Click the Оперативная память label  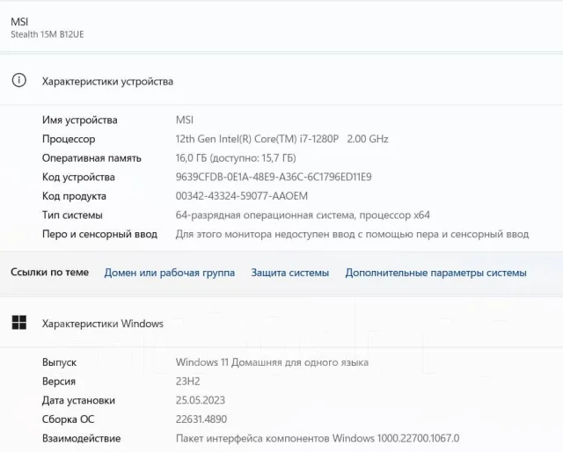tap(91, 158)
